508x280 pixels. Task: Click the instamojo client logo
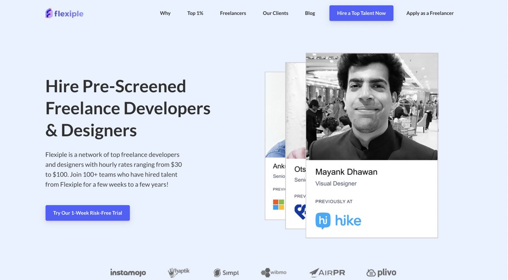[128, 273]
